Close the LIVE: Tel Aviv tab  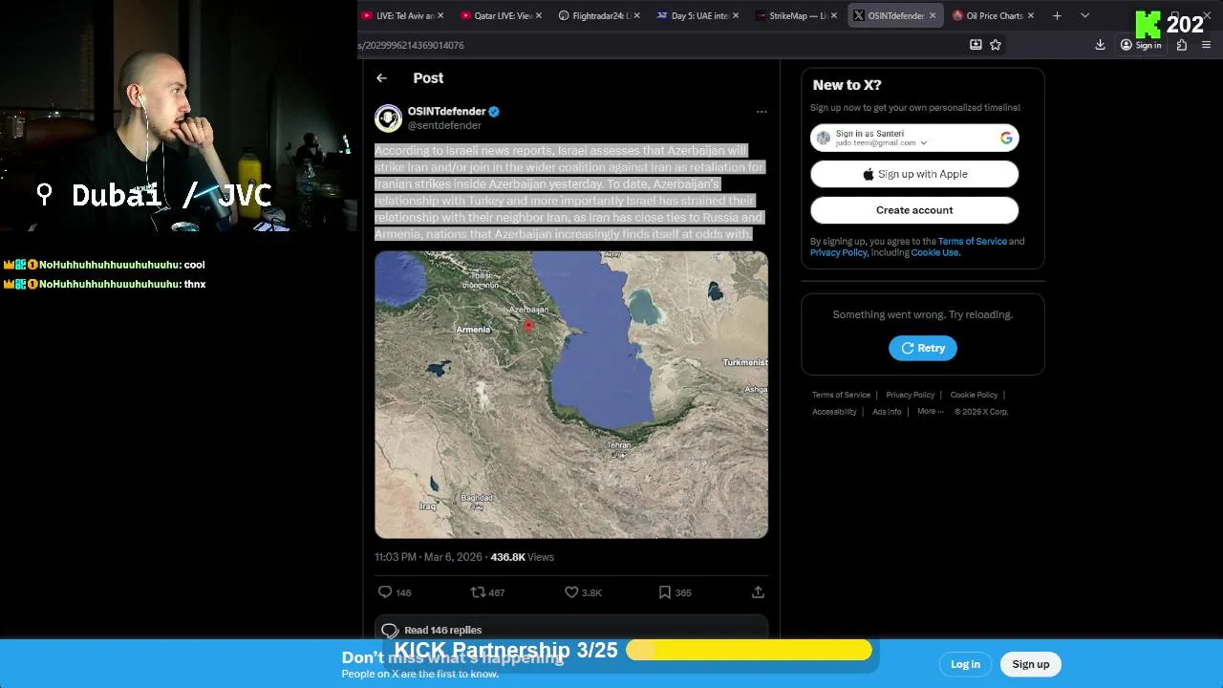[440, 15]
